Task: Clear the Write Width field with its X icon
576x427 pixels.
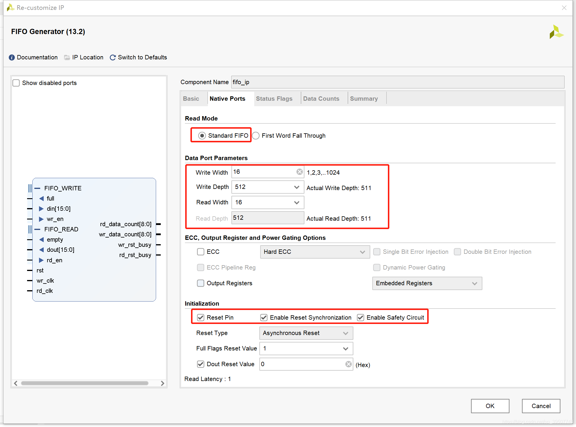Action: click(299, 172)
